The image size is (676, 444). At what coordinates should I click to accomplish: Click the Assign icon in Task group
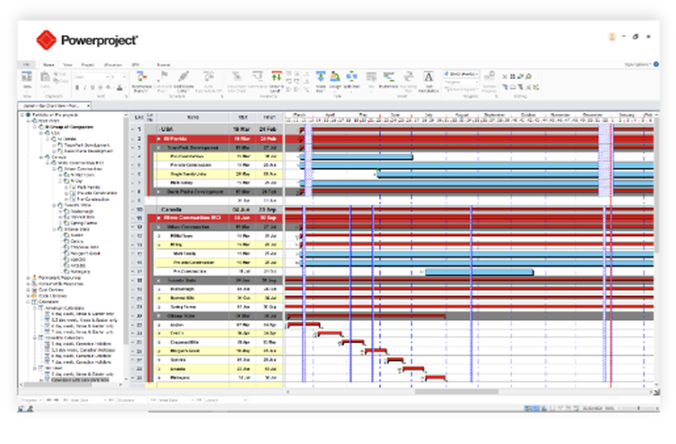pos(334,78)
